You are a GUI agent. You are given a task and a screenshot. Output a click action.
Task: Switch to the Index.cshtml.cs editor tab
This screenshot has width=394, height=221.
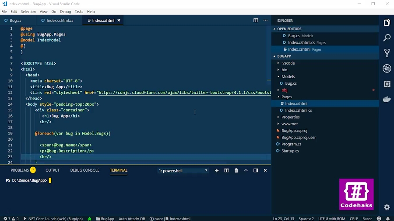click(60, 20)
